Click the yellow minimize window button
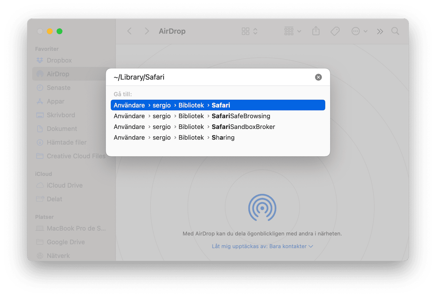 [49, 31]
